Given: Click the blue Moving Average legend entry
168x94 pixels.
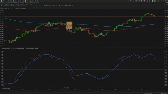Looking at the screenshot, I should 32,48.
